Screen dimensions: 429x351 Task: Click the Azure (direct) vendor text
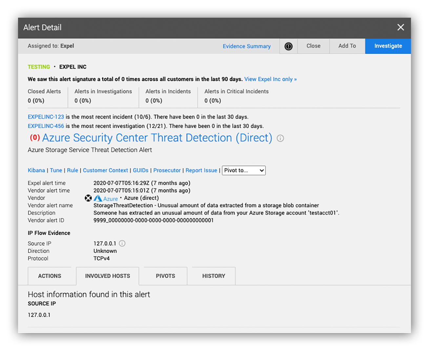tap(141, 198)
